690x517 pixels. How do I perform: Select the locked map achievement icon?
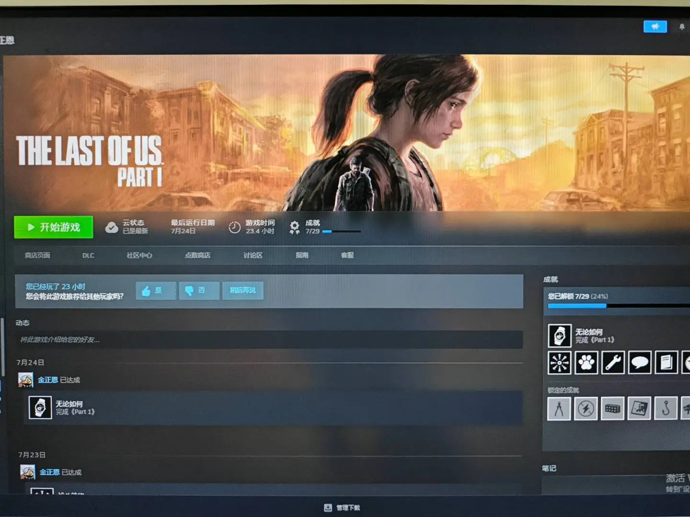pos(640,408)
